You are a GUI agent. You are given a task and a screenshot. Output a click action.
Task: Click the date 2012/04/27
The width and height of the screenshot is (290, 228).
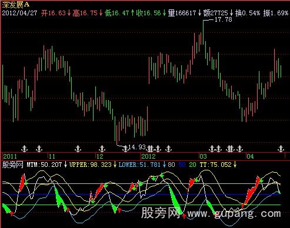[19, 13]
